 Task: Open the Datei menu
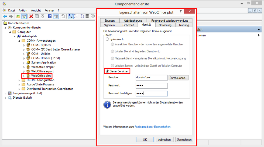click(x=11, y=11)
